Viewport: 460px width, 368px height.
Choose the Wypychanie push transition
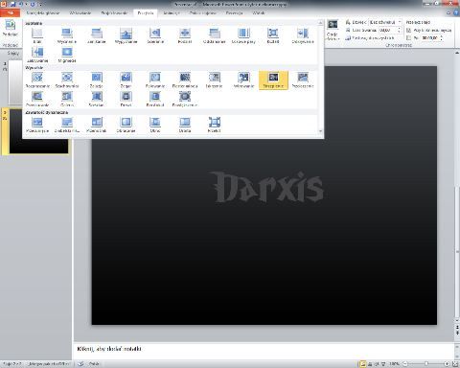126,35
